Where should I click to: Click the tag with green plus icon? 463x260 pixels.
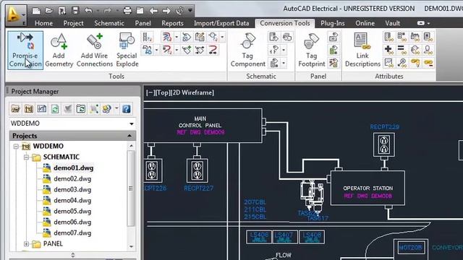[x=187, y=50]
